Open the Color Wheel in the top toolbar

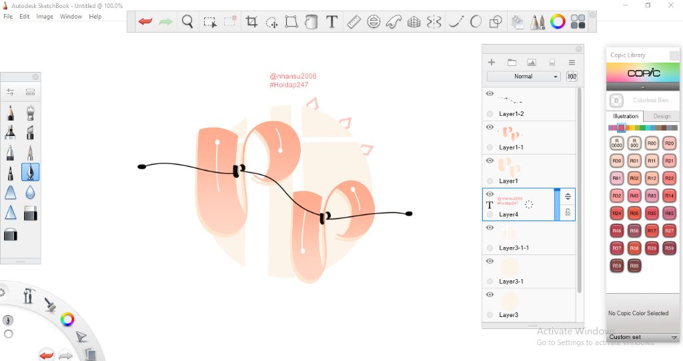click(558, 21)
